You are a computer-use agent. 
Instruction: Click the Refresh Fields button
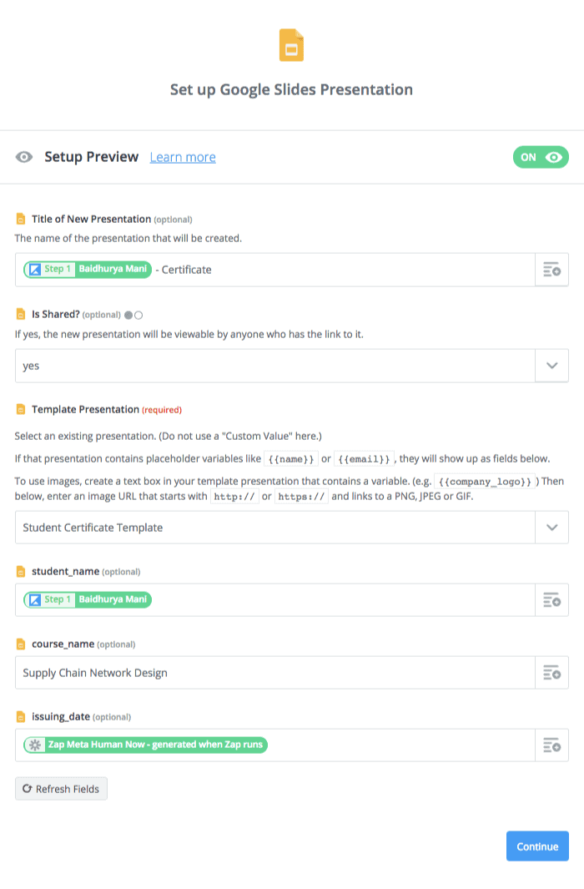(x=61, y=789)
